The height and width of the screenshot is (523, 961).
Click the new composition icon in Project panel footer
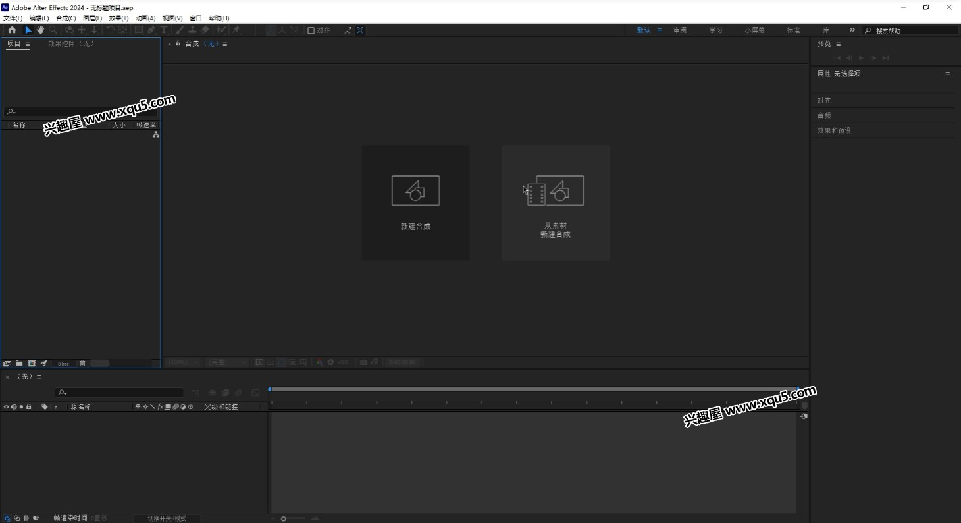pos(32,363)
